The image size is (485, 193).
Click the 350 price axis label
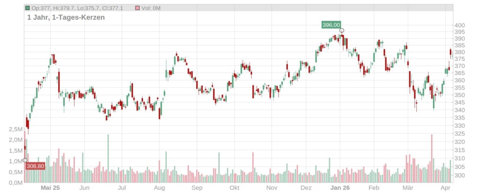click(x=460, y=95)
